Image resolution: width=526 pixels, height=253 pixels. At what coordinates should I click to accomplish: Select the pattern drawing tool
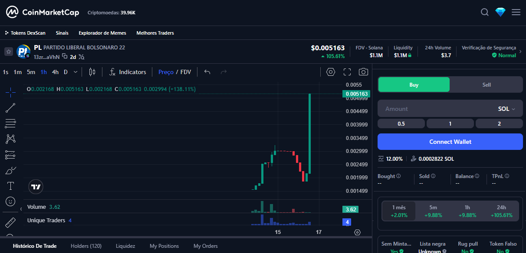click(10, 139)
